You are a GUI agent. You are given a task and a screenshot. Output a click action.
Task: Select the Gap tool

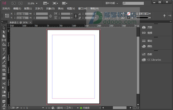point(4,40)
